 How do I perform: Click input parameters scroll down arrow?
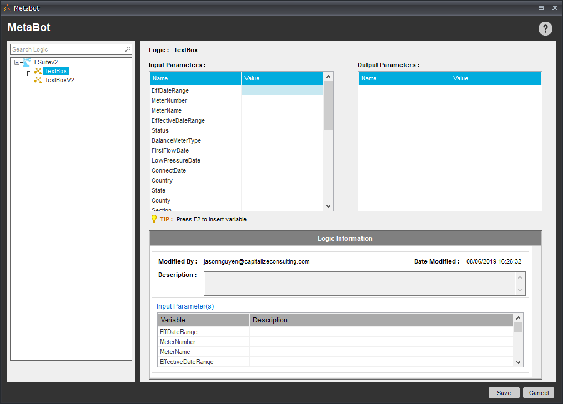[x=328, y=206]
